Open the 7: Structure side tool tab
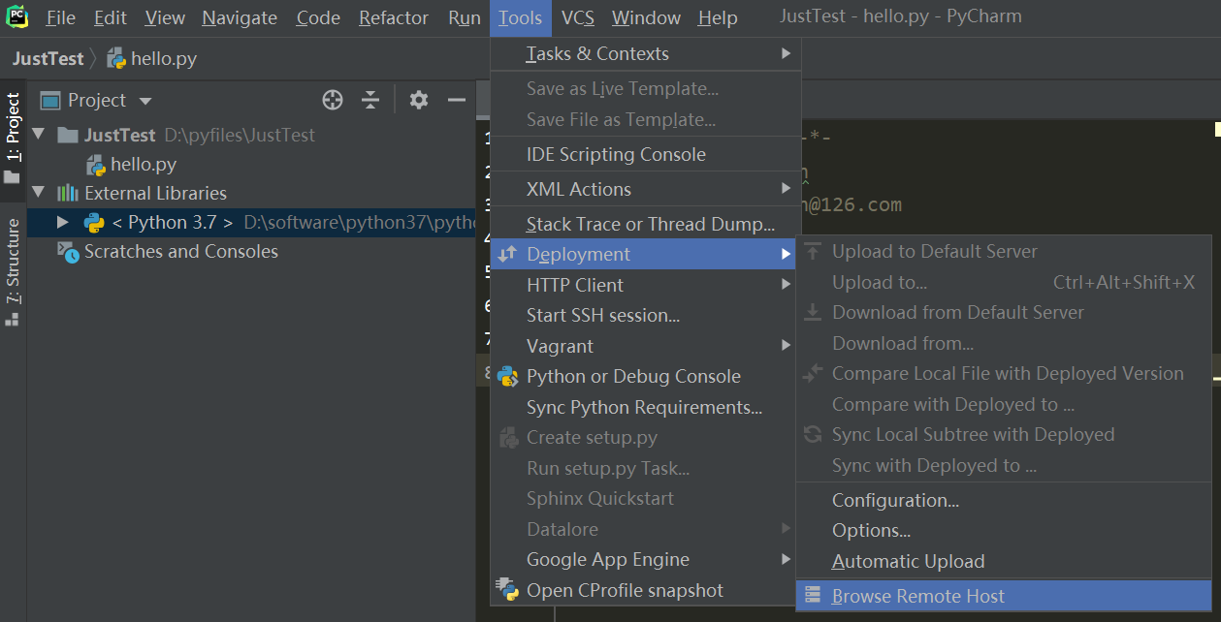The height and width of the screenshot is (622, 1221). (13, 272)
